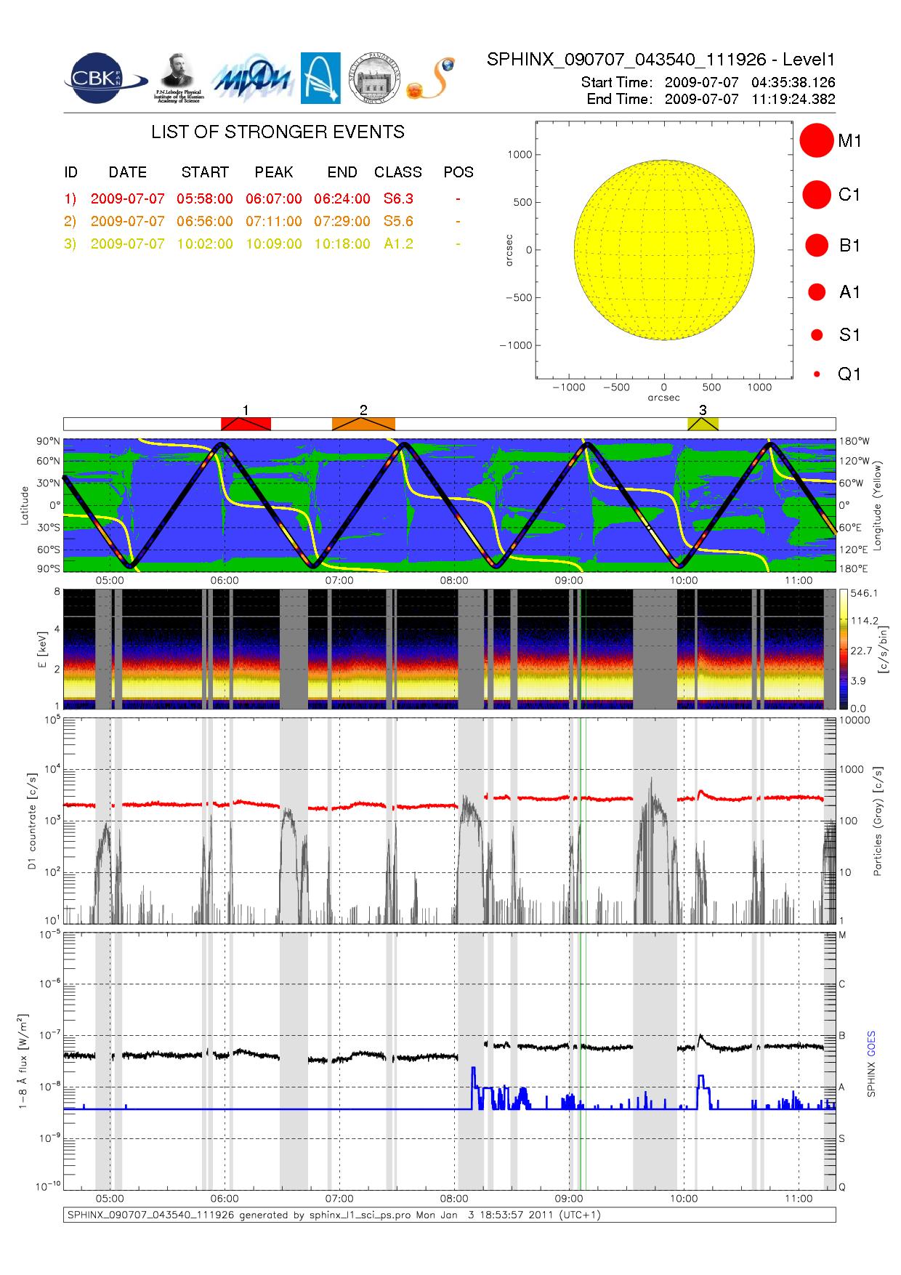The height and width of the screenshot is (1275, 901).
Task: Click the small Q1 red dot legend marker
Action: [x=817, y=374]
